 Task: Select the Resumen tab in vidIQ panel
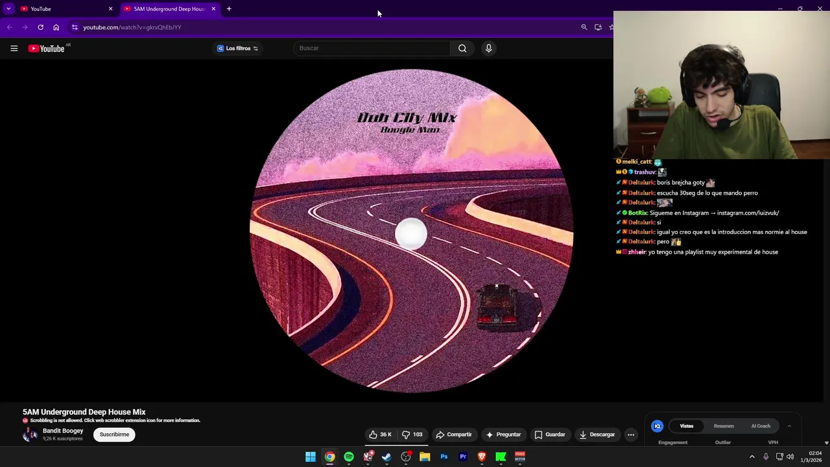click(724, 426)
